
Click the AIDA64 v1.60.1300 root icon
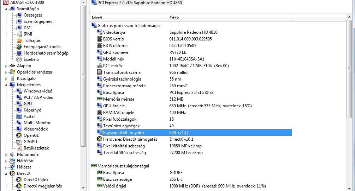[6, 2]
